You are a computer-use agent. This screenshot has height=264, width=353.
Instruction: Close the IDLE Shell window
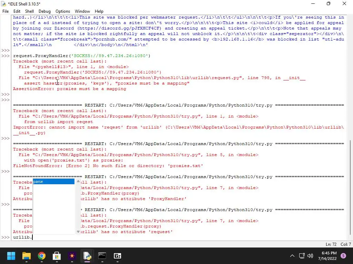(x=344, y=3)
